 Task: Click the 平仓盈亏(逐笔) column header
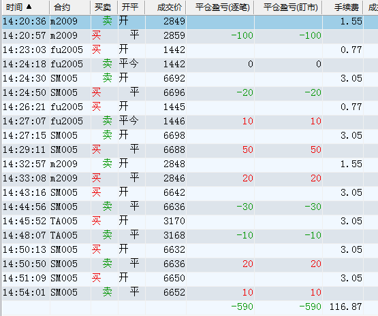(x=221, y=7)
